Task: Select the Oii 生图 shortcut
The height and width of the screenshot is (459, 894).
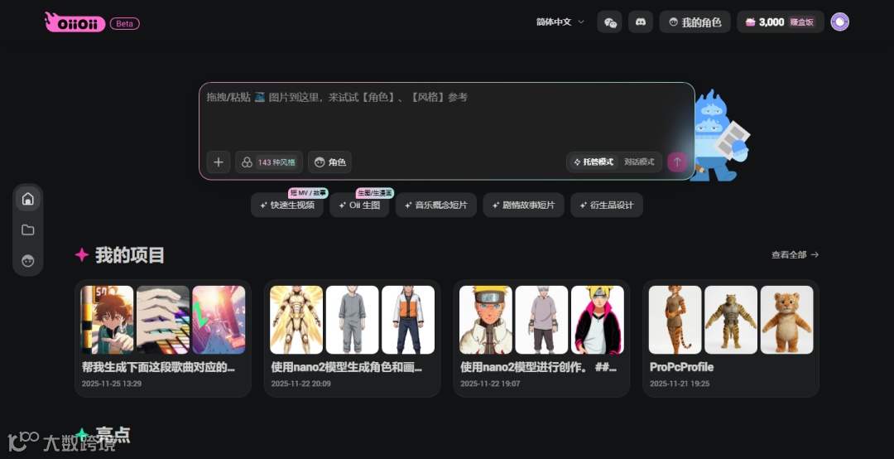Action: (x=359, y=205)
